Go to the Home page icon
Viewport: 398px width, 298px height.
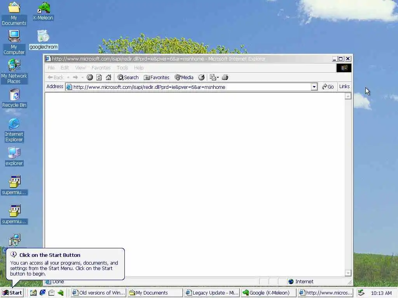[108, 78]
